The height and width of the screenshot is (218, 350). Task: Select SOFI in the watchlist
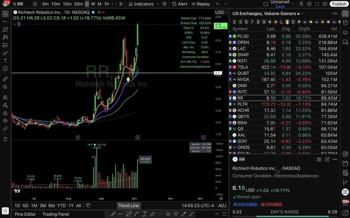pyautogui.click(x=285, y=141)
